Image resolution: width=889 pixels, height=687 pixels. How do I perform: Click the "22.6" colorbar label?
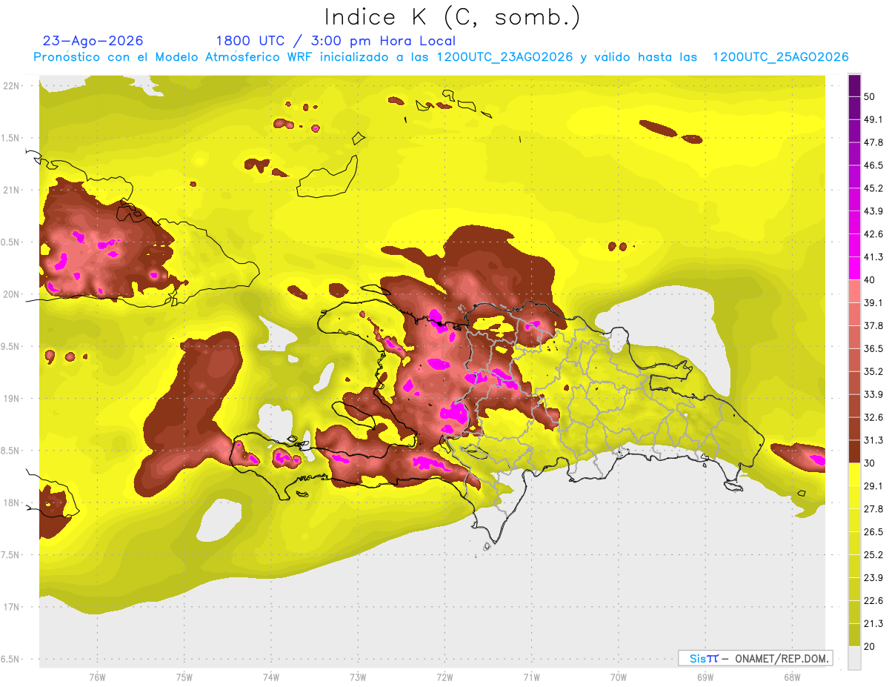click(873, 601)
